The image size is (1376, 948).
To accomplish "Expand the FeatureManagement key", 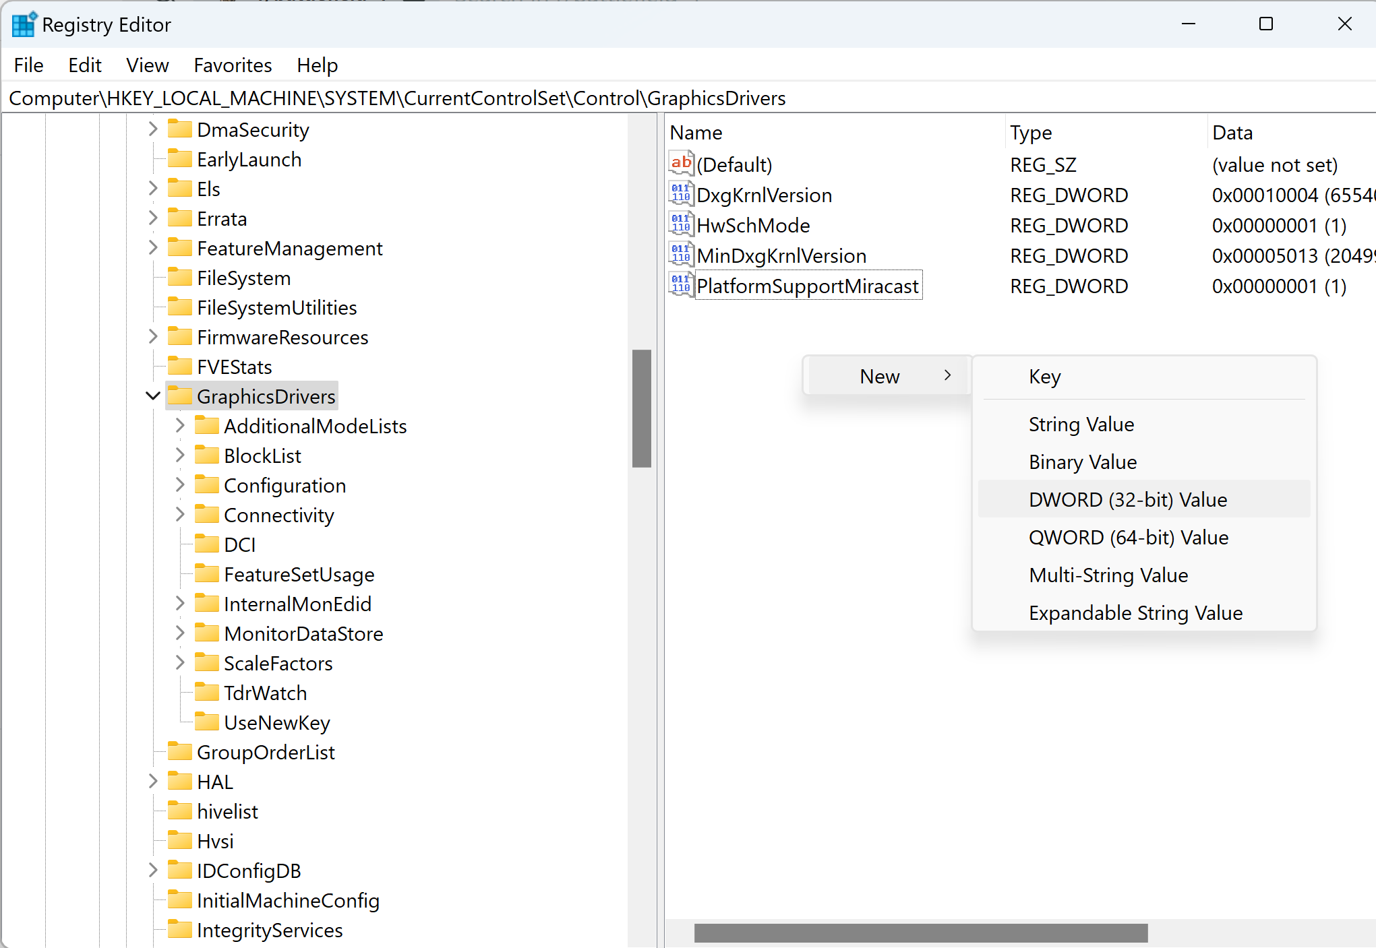I will click(x=153, y=247).
